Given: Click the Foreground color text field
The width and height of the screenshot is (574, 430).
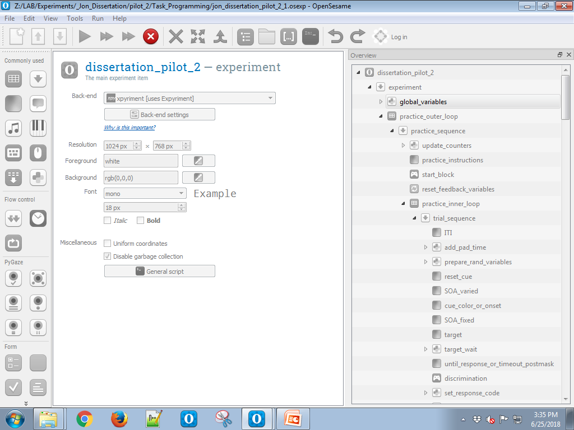Looking at the screenshot, I should pos(141,161).
